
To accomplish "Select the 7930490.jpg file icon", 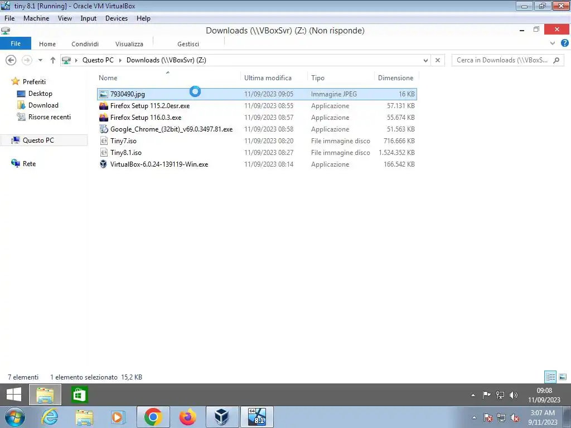I will pos(104,94).
